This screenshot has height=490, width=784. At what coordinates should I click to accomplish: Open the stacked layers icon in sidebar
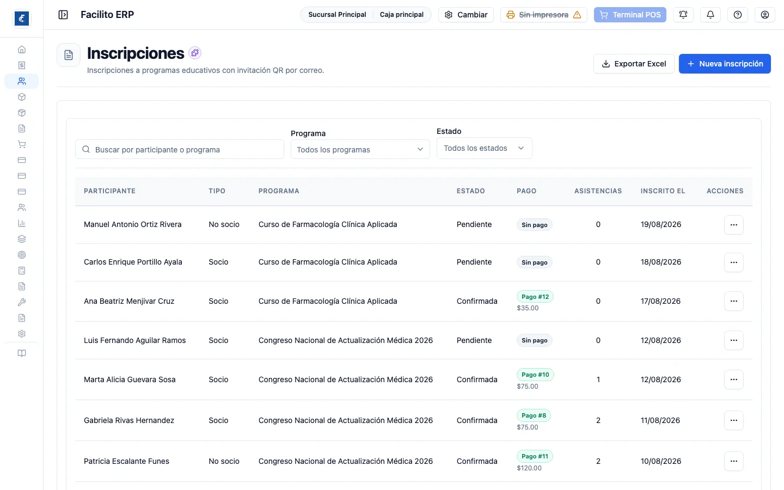(x=22, y=239)
